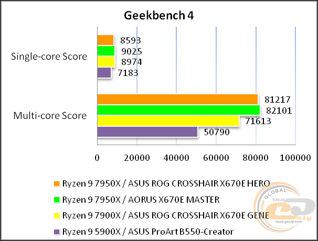Image resolution: width=318 pixels, height=241 pixels.
Task: Click the purple legend swatch
Action: point(57,232)
